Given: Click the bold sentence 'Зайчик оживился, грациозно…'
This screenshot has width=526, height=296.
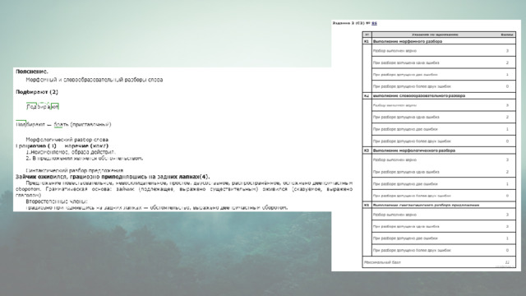Looking at the screenshot, I should (x=113, y=177).
